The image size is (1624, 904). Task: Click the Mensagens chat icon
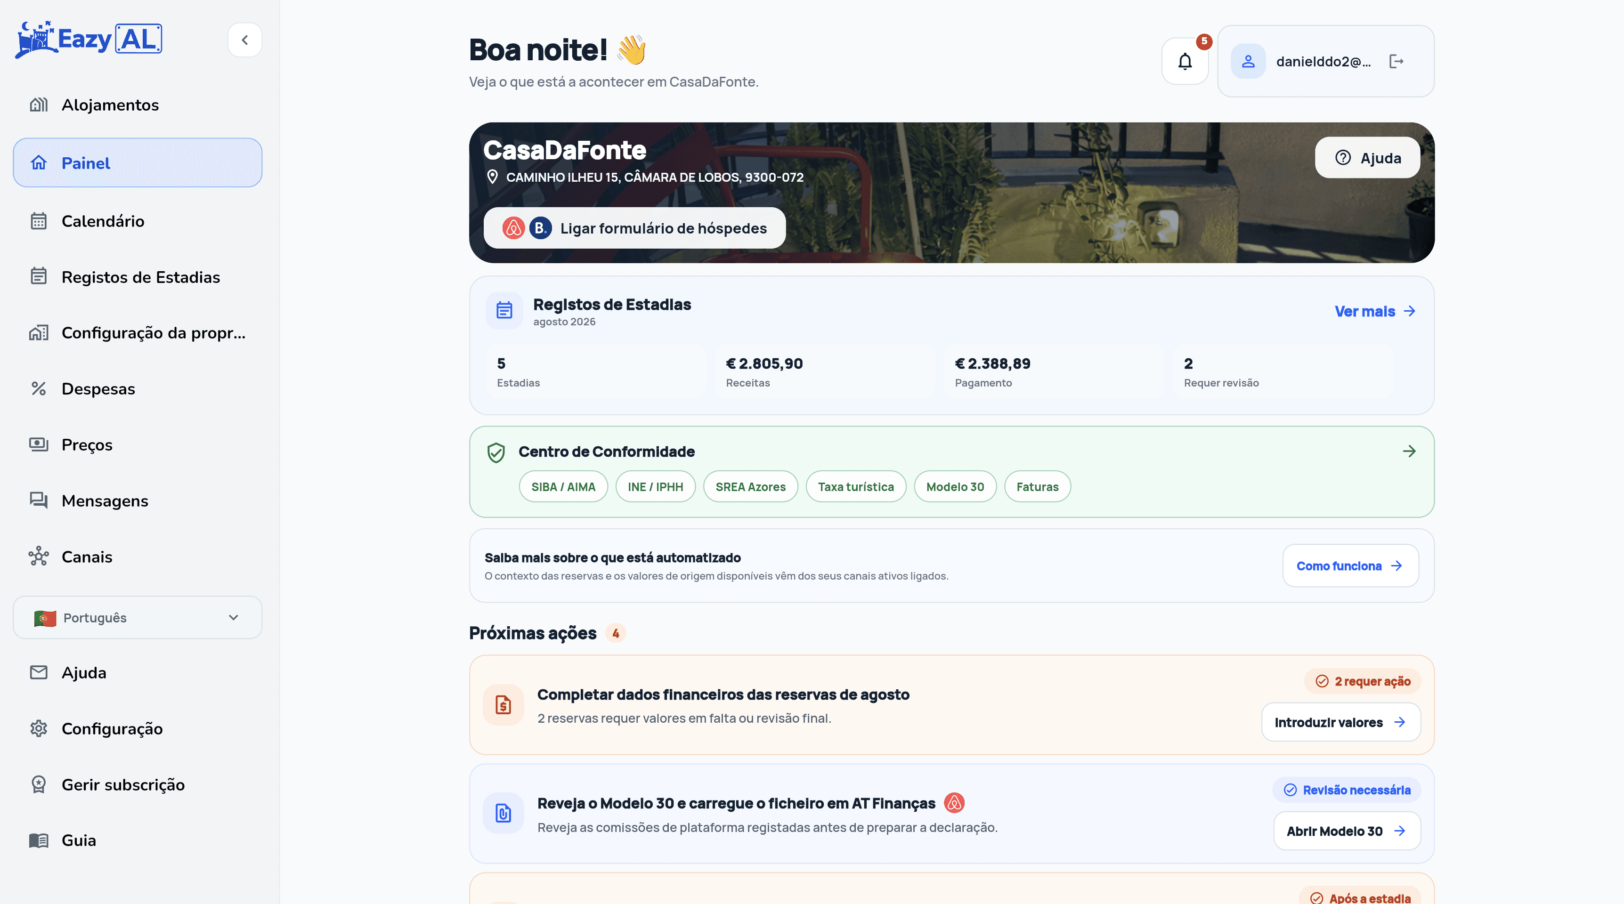39,500
